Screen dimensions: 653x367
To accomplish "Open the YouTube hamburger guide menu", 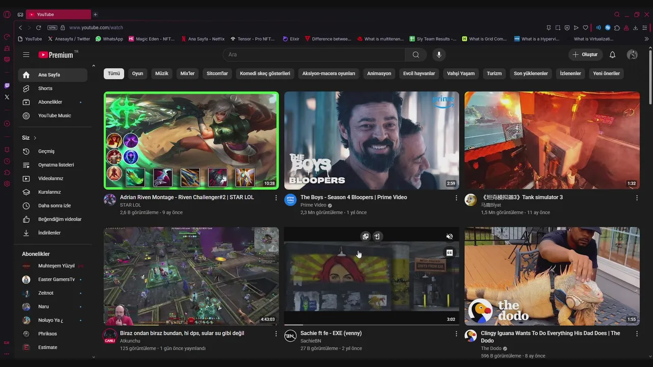I will click(26, 55).
